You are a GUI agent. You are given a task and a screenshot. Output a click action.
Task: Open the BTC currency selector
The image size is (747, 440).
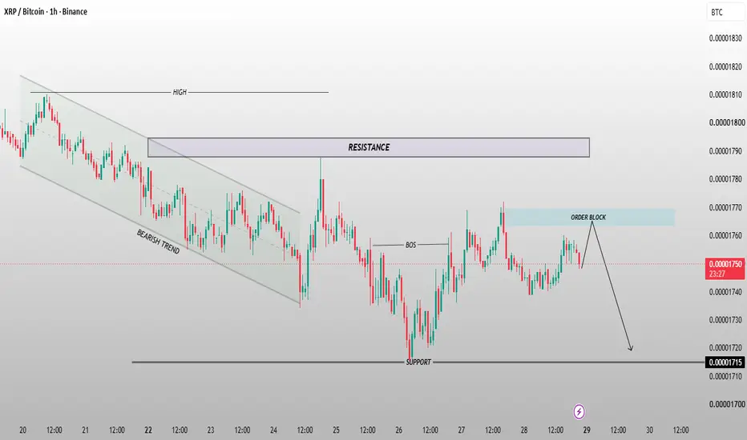725,12
